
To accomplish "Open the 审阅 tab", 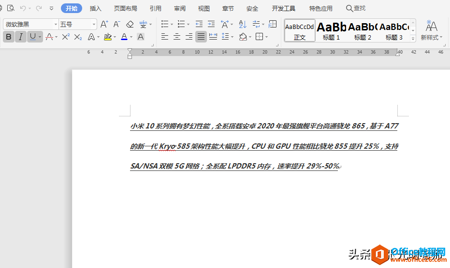I will point(180,9).
